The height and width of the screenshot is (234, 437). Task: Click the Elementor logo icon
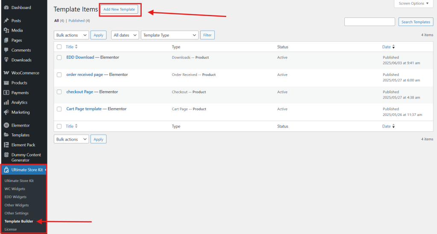click(x=6, y=125)
